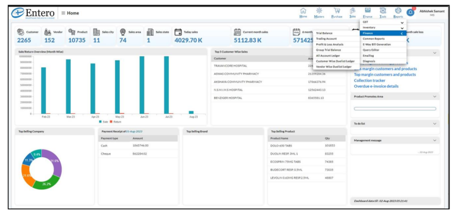
Task: Click the Tools gear icon
Action: click(x=383, y=11)
